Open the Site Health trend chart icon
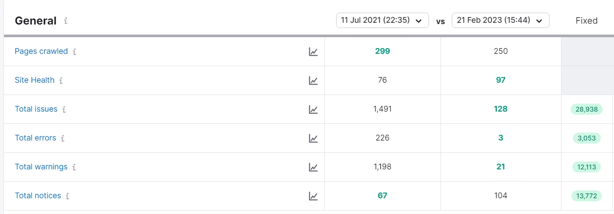The image size is (614, 214). coord(313,81)
